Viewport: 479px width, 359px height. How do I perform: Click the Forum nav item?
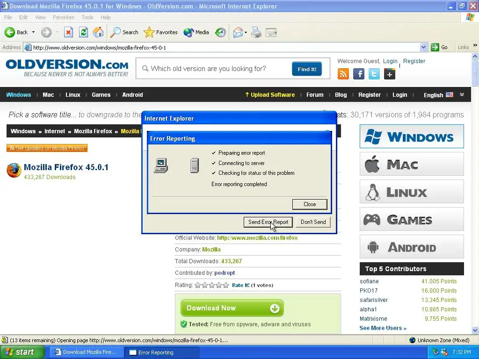click(315, 94)
